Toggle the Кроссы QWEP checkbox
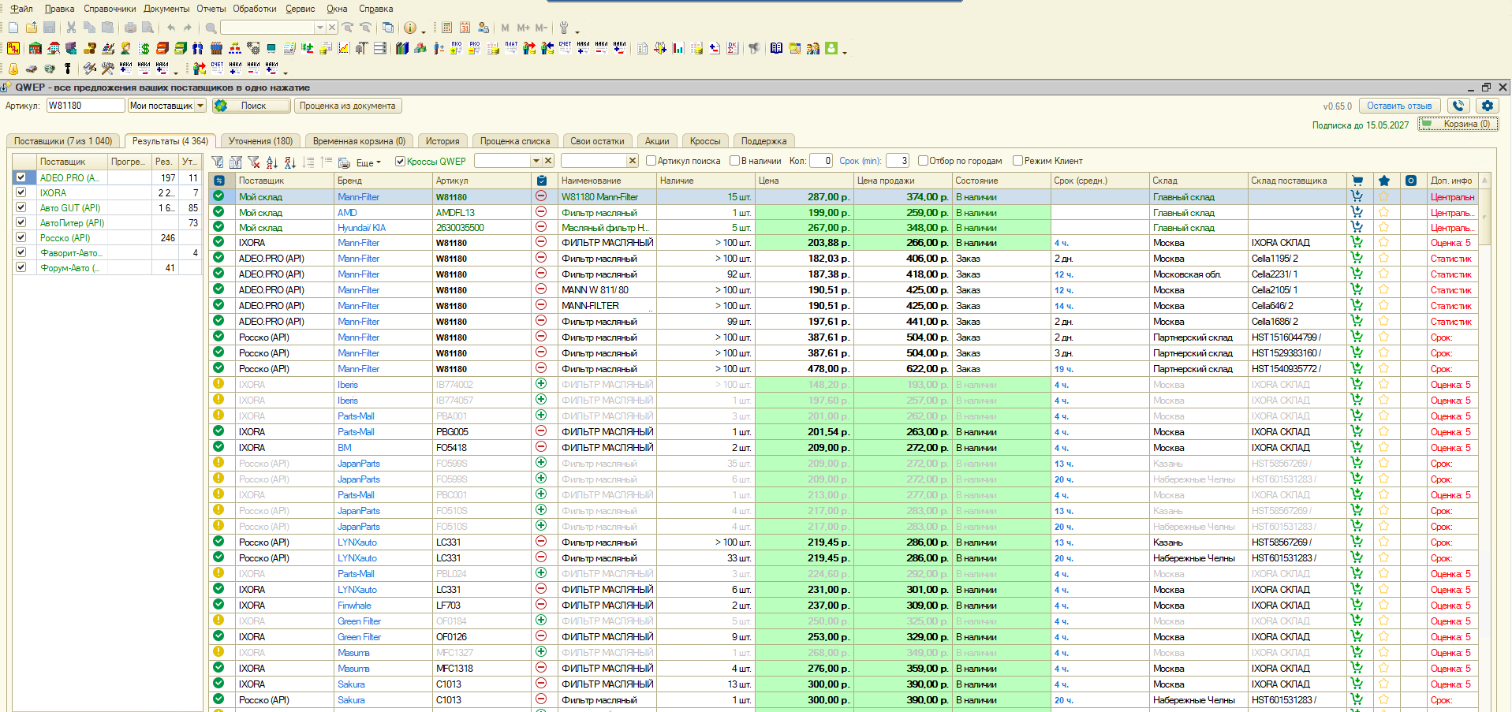The image size is (1512, 712). tap(400, 162)
